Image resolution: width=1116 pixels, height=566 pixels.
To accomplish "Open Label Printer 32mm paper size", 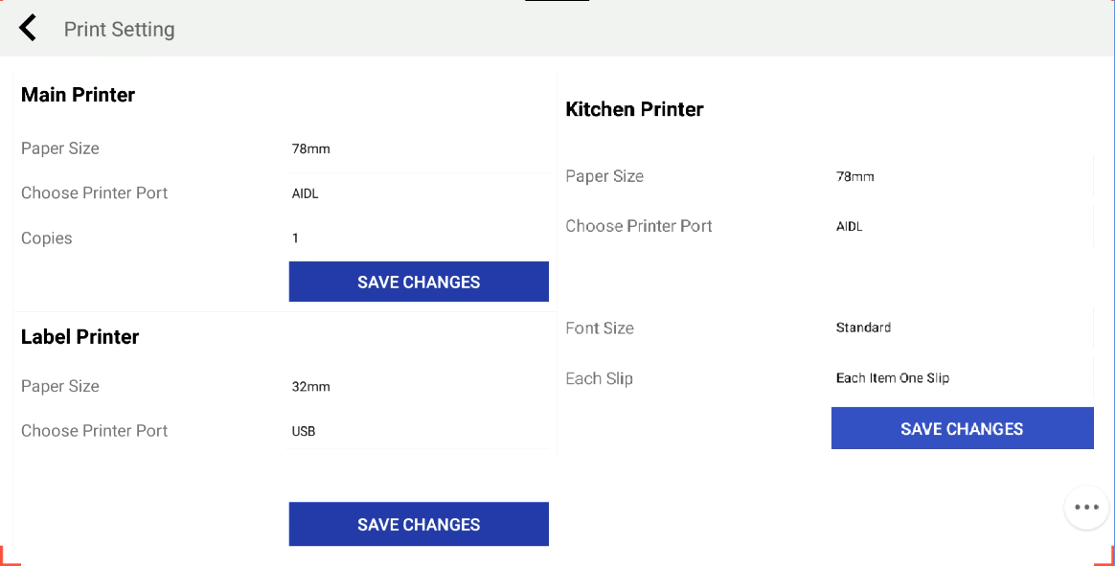I will [x=418, y=387].
